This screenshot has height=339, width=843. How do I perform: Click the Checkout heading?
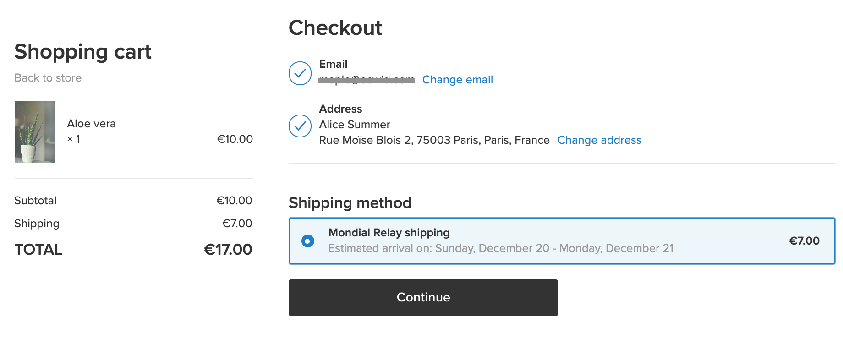click(x=335, y=28)
